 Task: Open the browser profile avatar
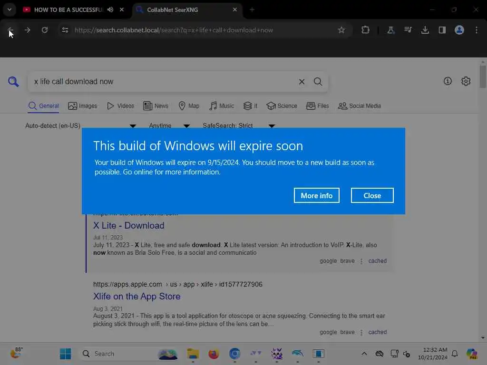(459, 30)
